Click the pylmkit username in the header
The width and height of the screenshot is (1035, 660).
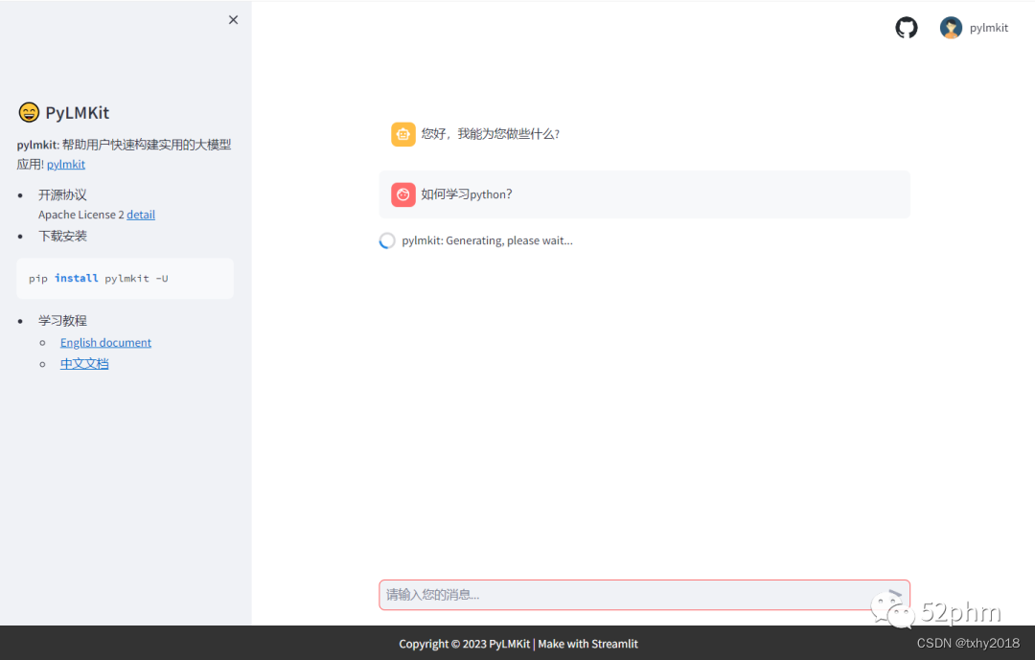tap(988, 28)
